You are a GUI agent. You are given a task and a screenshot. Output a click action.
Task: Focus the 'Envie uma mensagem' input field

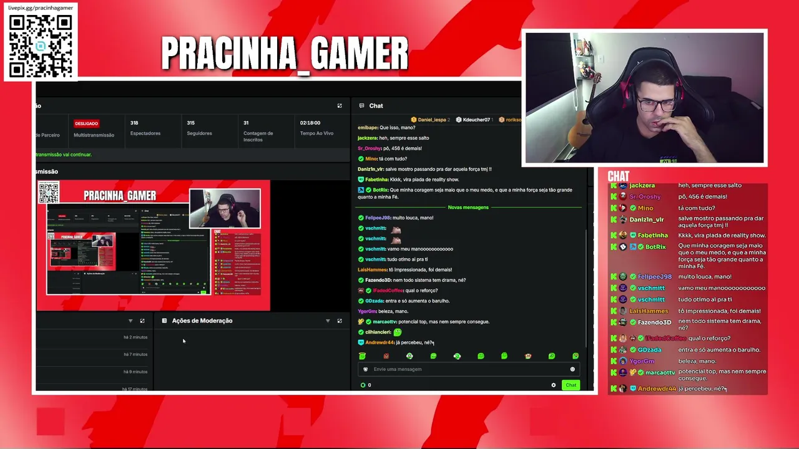pos(469,369)
